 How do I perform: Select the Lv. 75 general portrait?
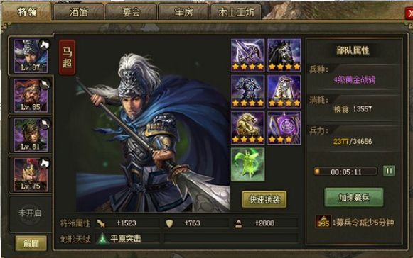tap(31, 174)
